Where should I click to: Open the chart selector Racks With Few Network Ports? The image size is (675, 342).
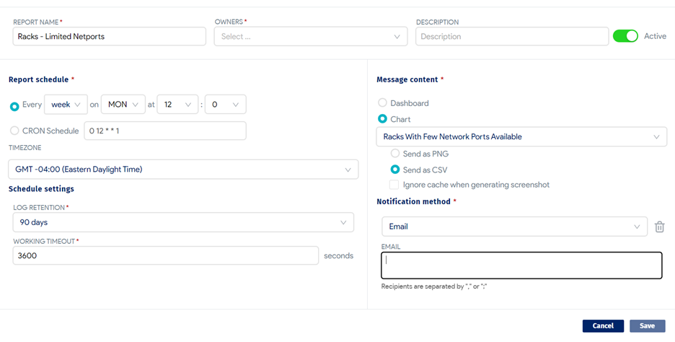pos(521,136)
